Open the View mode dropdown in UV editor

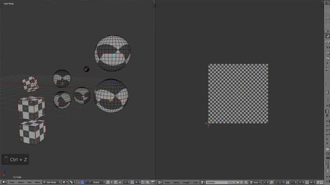(255, 182)
